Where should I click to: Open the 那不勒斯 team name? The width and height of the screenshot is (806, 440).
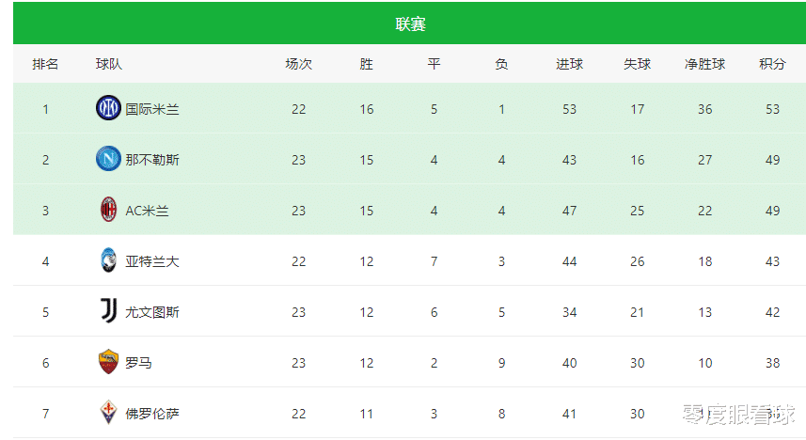tap(152, 160)
